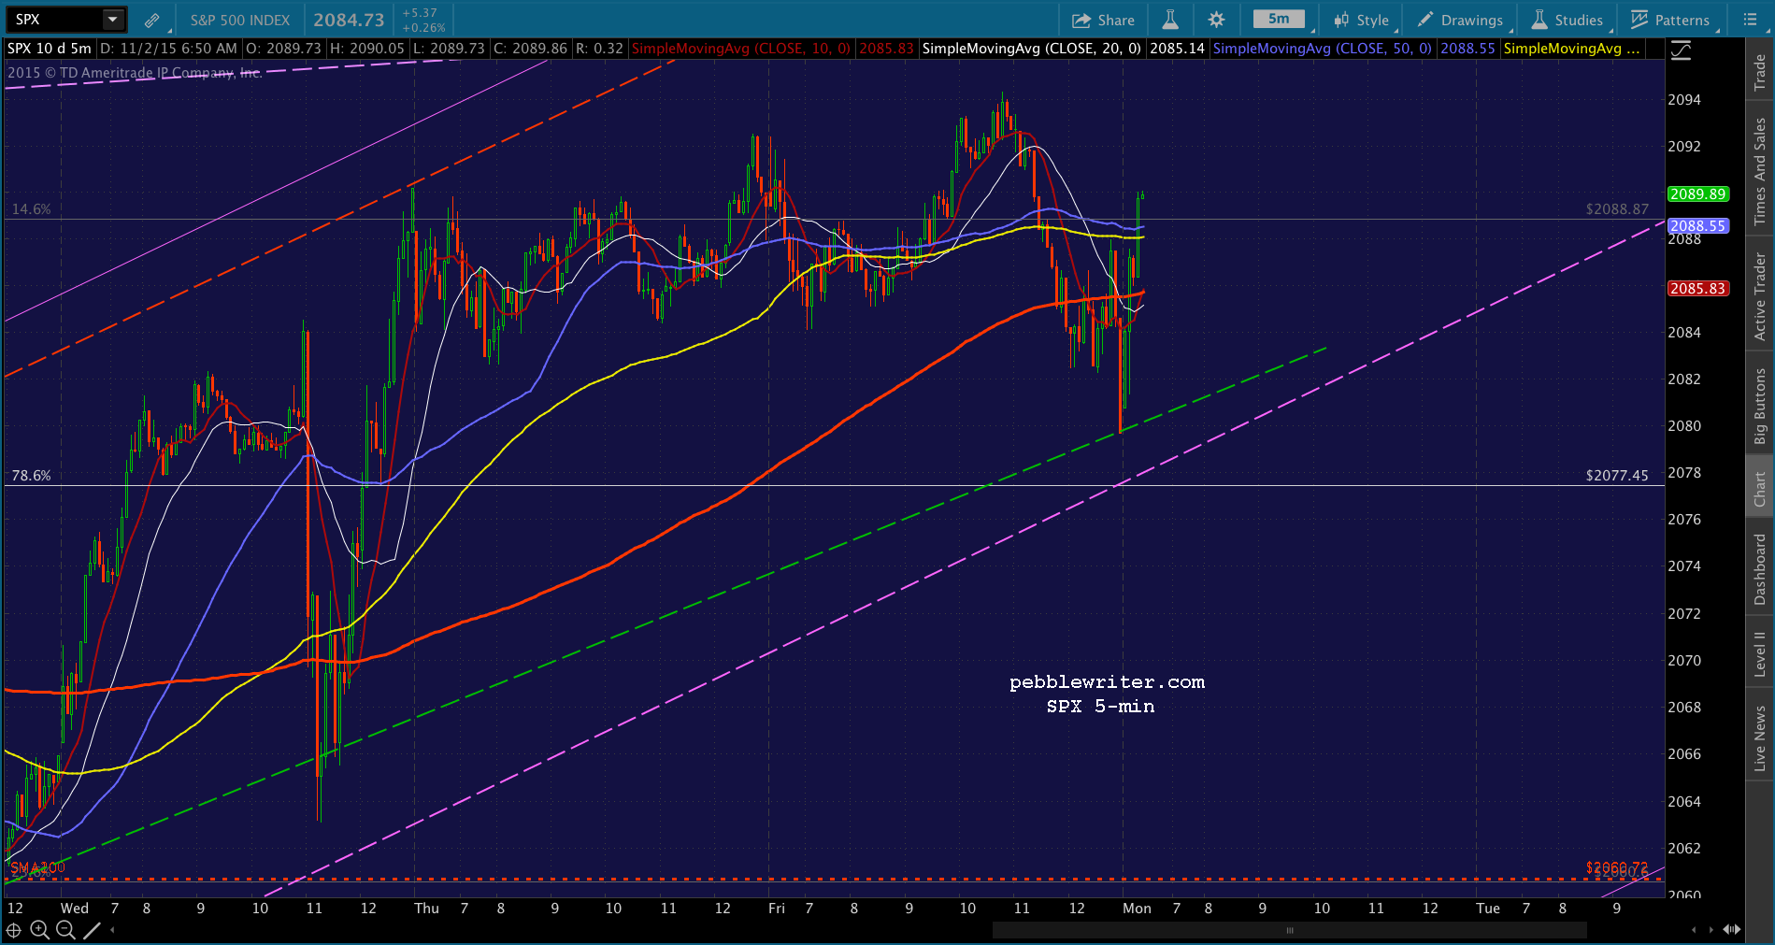The image size is (1775, 945).
Task: Click the zoom out magnifier icon
Action: point(65,930)
